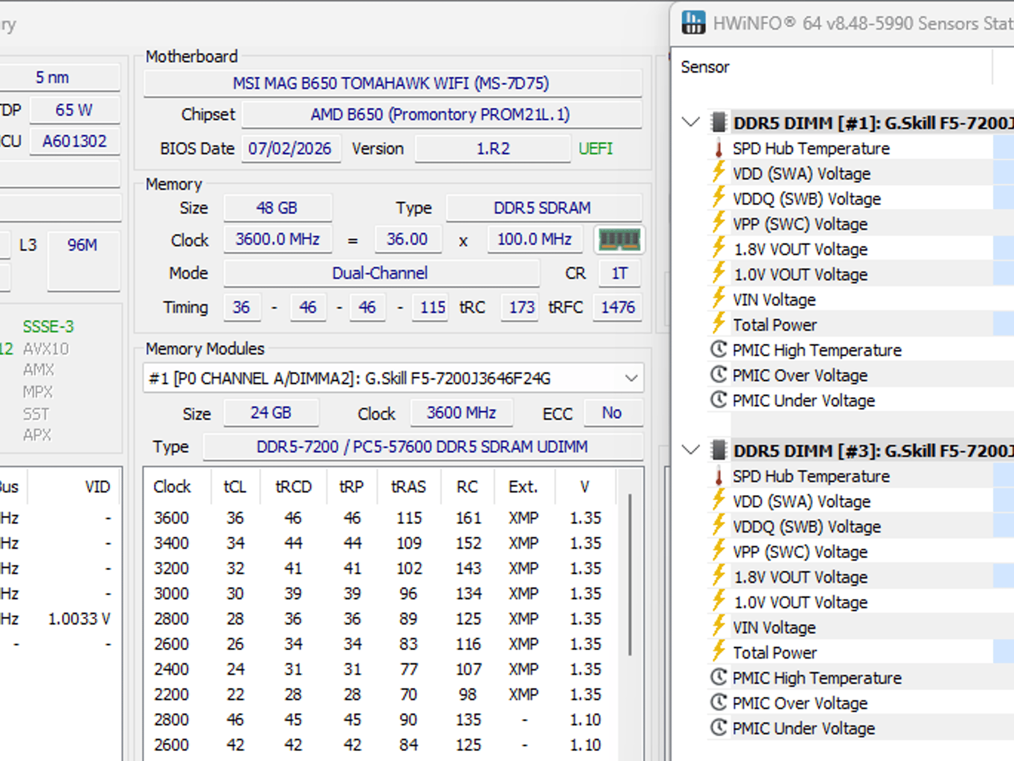Viewport: 1014px width, 761px height.
Task: Click memory type DDR5 SDRAM value
Action: tap(544, 208)
